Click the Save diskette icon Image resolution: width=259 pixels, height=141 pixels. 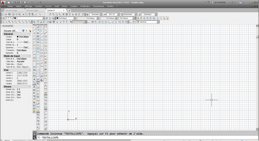pyautogui.click(x=9, y=14)
